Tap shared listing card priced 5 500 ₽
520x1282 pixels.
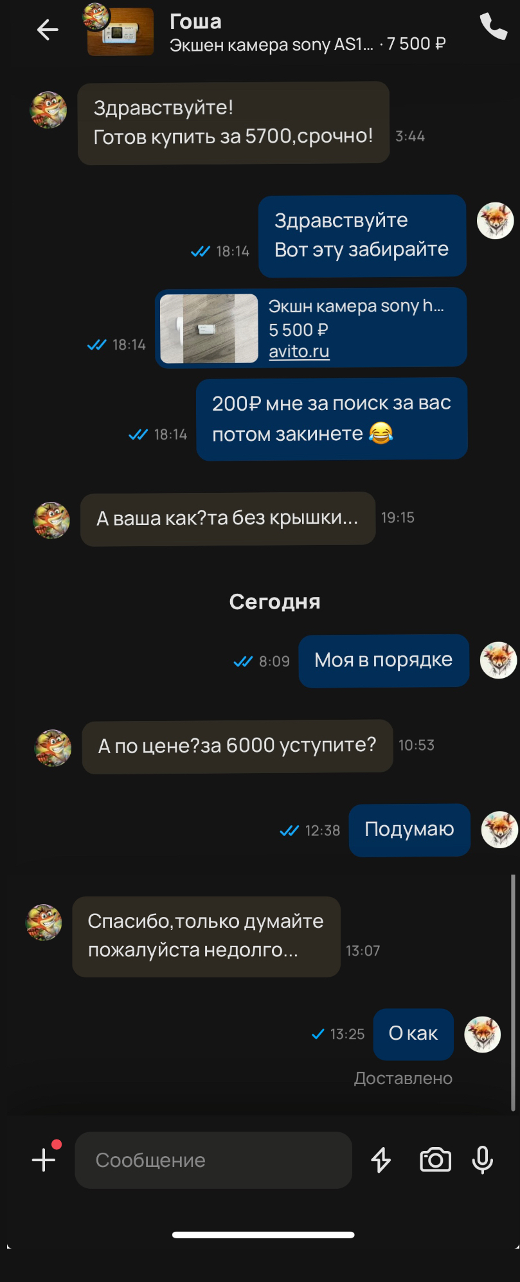[311, 328]
